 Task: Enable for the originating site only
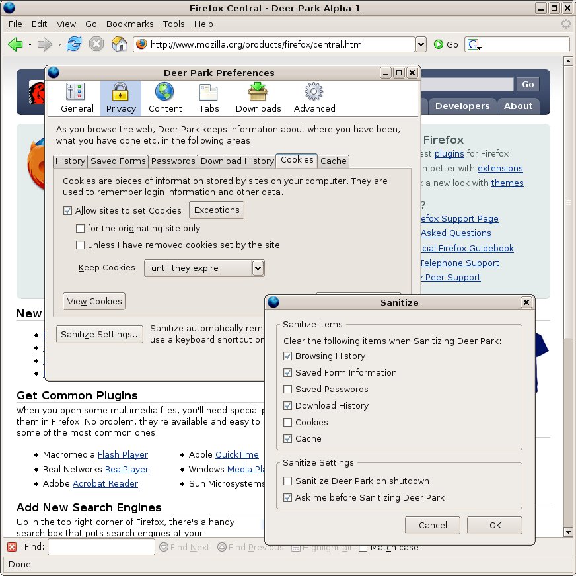tap(80, 228)
